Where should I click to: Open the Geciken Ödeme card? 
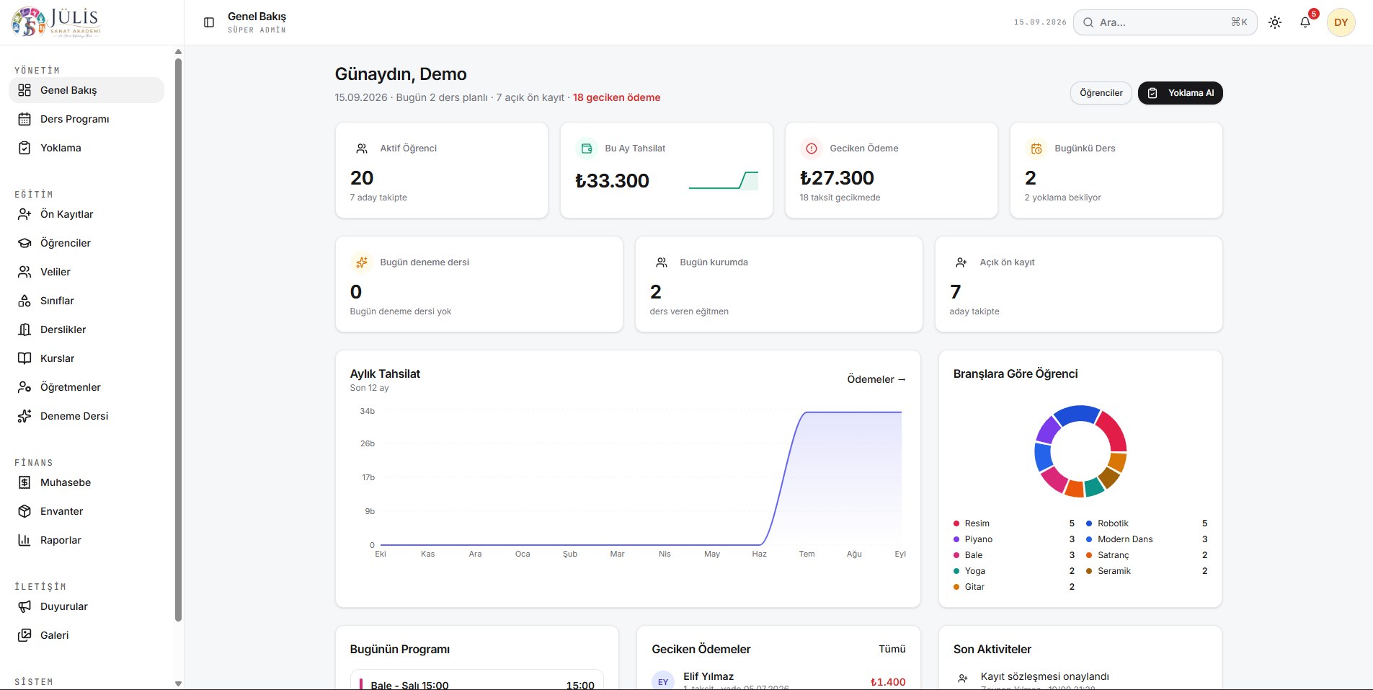pyautogui.click(x=892, y=170)
